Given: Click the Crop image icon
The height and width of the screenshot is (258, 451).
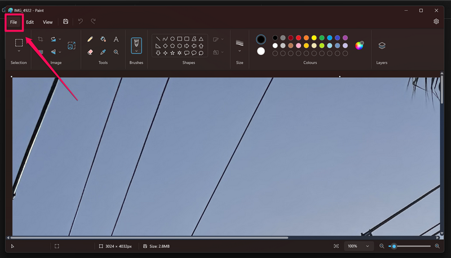Looking at the screenshot, I should click(41, 39).
